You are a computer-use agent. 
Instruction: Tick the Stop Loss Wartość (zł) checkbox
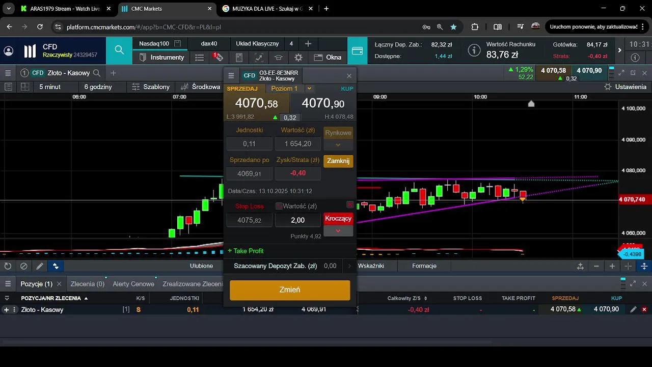click(279, 206)
